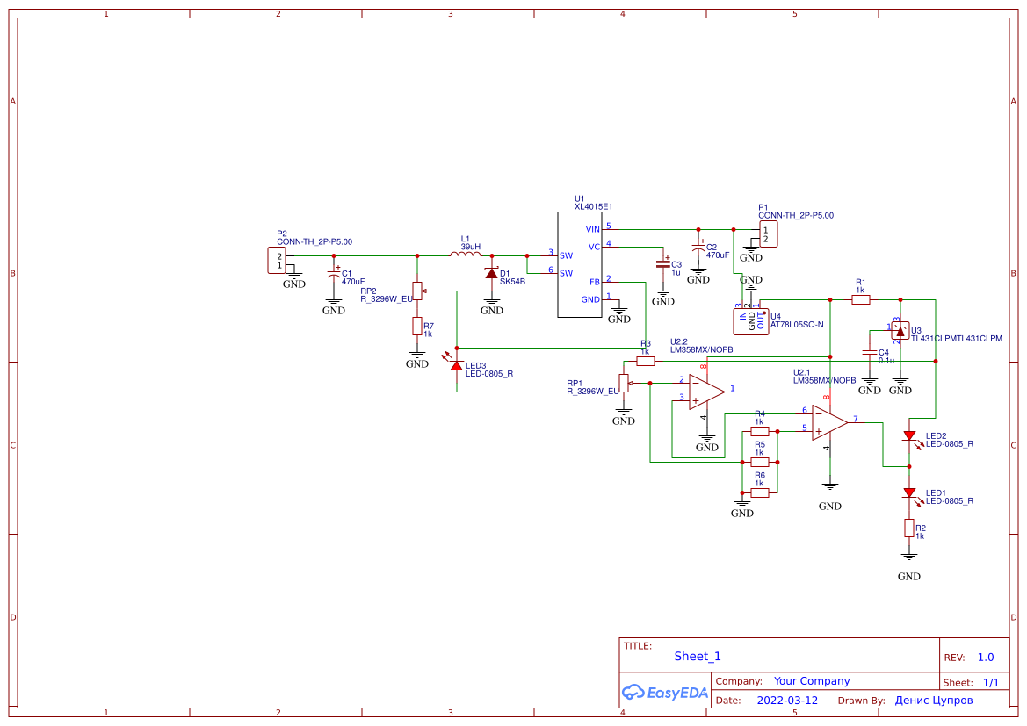Click the Sheet_1 title text

(x=698, y=657)
